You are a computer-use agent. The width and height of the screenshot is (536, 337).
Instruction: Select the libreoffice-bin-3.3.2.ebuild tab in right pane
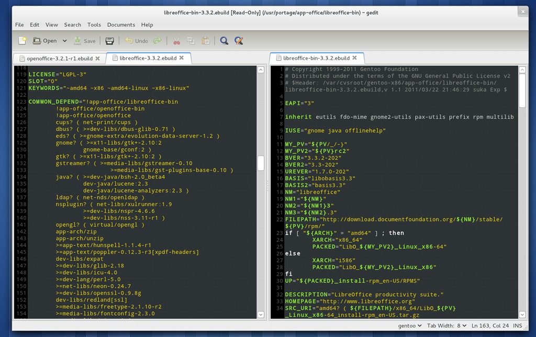[316, 58]
